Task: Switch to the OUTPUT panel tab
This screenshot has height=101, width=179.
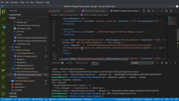Action: (x=70, y=63)
